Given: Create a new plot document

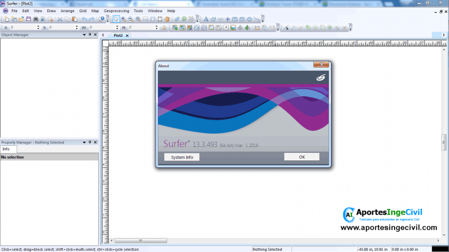Looking at the screenshot, I should tap(6, 19).
